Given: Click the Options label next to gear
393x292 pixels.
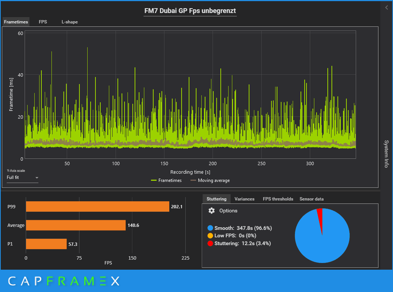Looking at the screenshot, I should (228, 211).
